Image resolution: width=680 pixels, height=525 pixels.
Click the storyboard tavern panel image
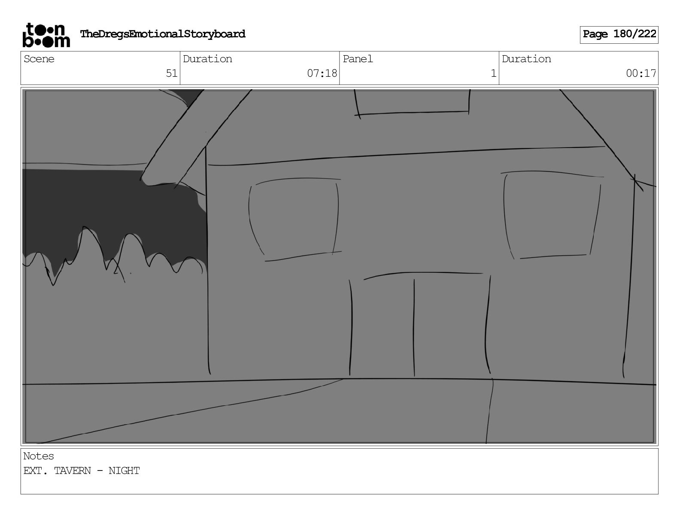(340, 266)
